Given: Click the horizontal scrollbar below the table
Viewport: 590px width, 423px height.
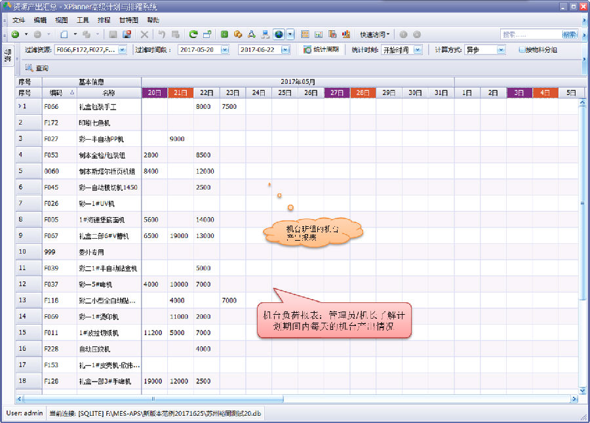Looking at the screenshot, I should point(295,398).
